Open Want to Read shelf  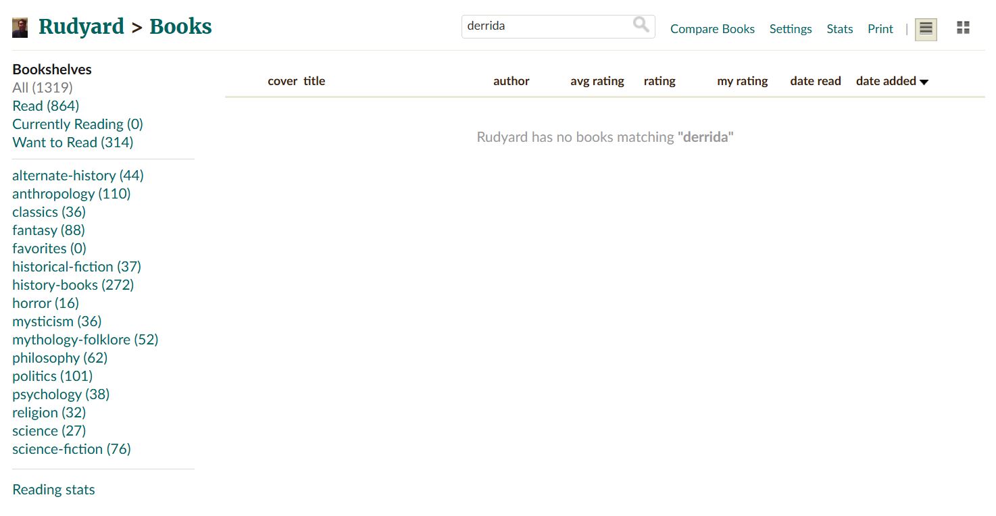[73, 143]
